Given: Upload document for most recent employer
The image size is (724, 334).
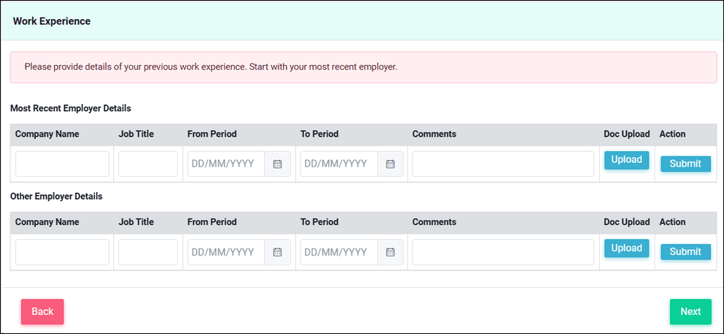Looking at the screenshot, I should [627, 160].
